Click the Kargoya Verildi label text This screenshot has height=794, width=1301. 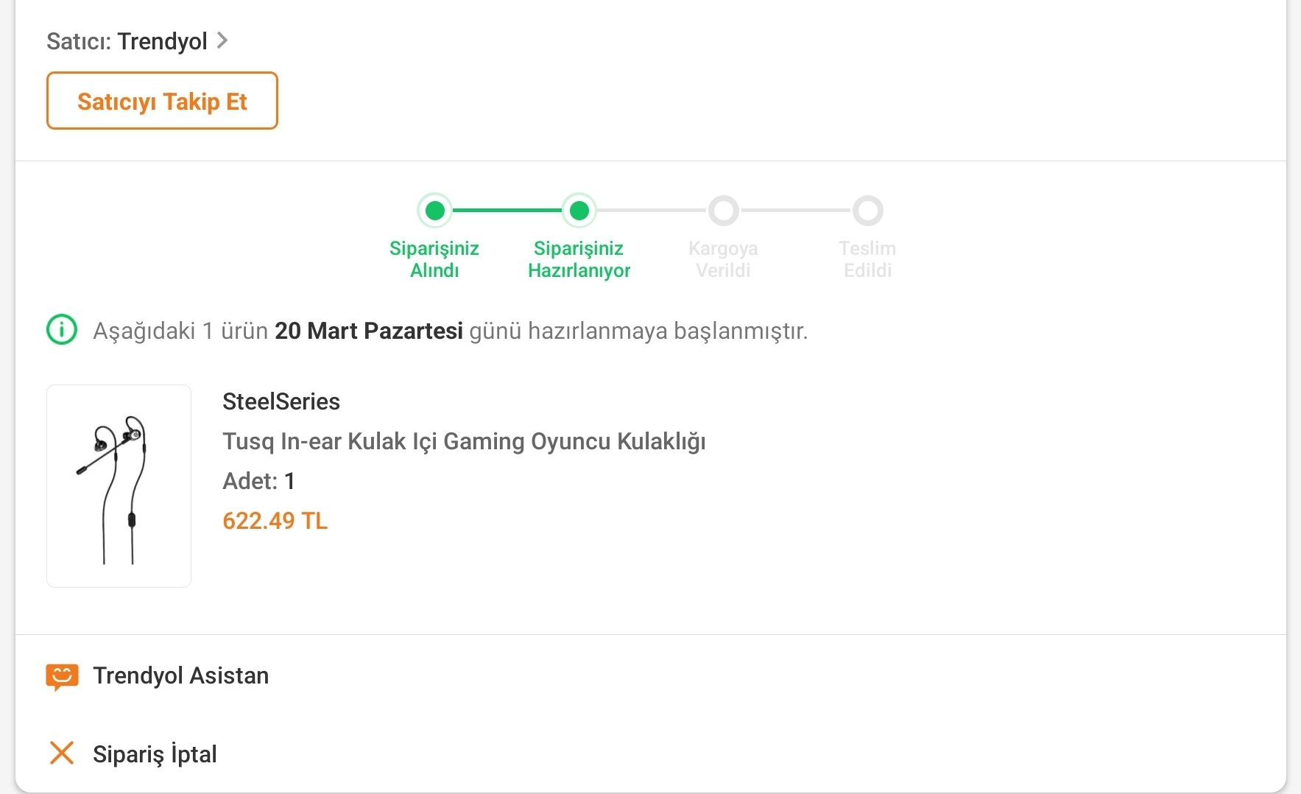[723, 259]
